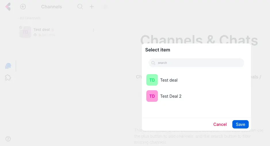270x146 pixels.
Task: Select Test Deal 2 in the item list
Action: pyautogui.click(x=171, y=96)
